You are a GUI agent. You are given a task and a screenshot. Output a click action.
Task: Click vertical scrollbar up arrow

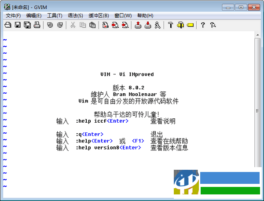(x=257, y=35)
